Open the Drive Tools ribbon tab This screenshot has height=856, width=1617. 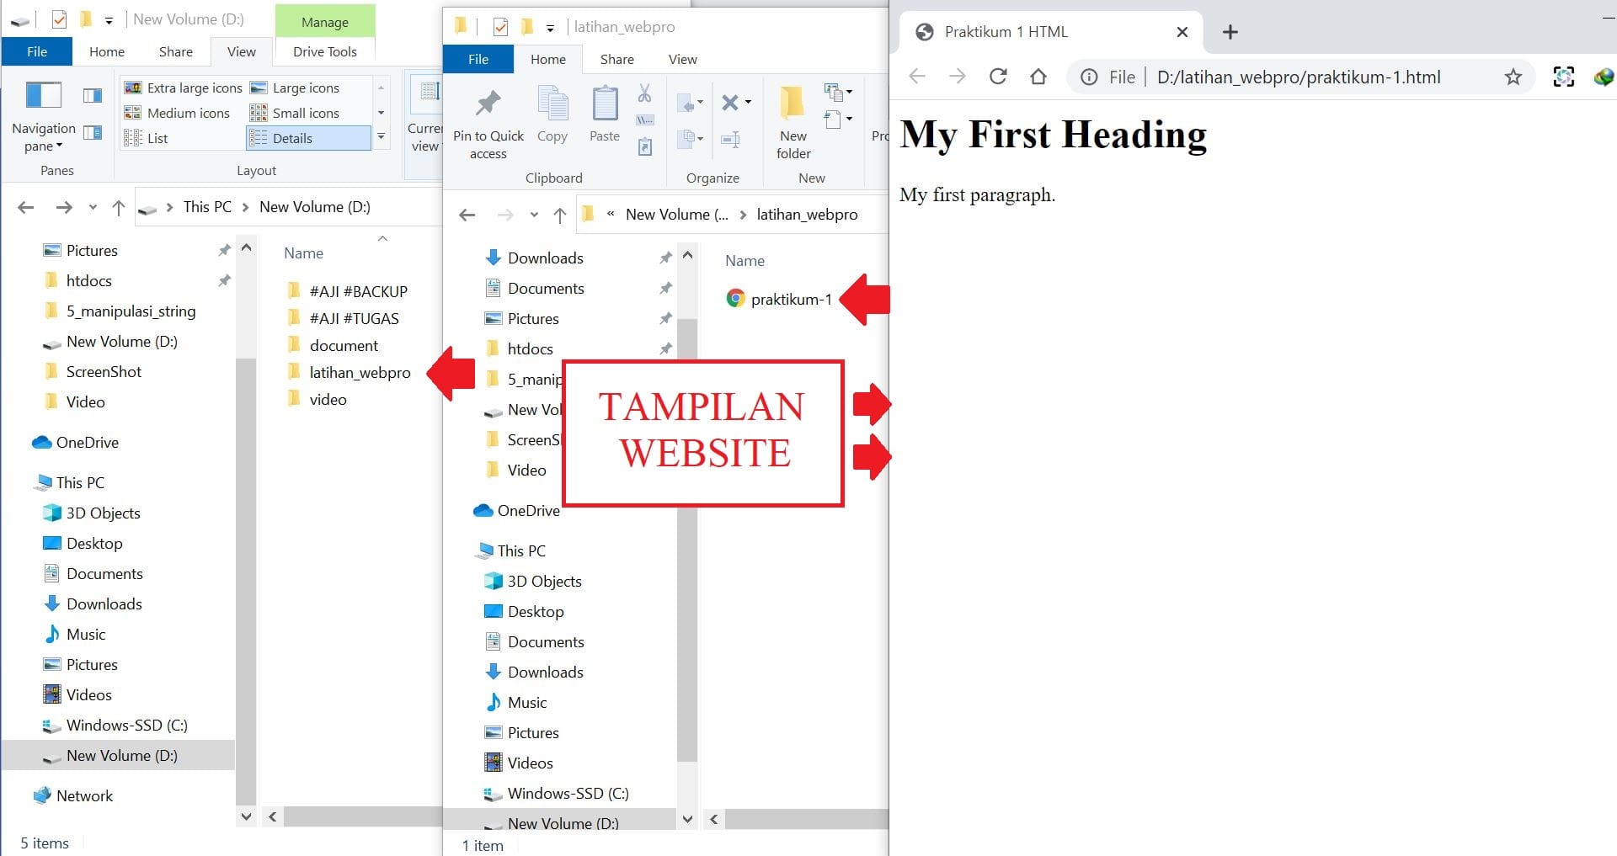(x=324, y=51)
